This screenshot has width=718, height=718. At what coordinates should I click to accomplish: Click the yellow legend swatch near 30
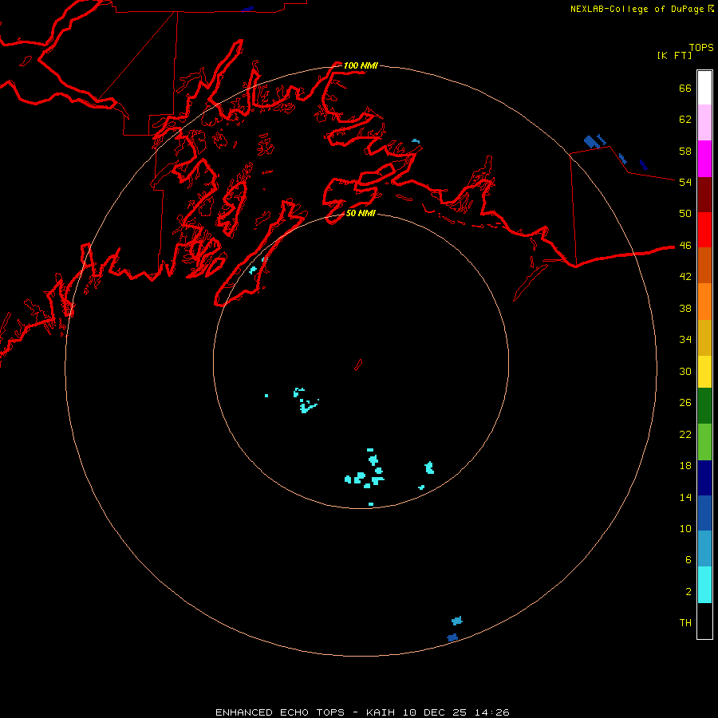tap(704, 372)
